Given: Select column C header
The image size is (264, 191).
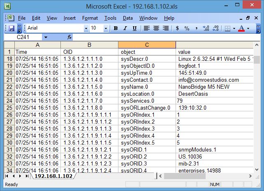Looking at the screenshot, I should [x=147, y=45].
